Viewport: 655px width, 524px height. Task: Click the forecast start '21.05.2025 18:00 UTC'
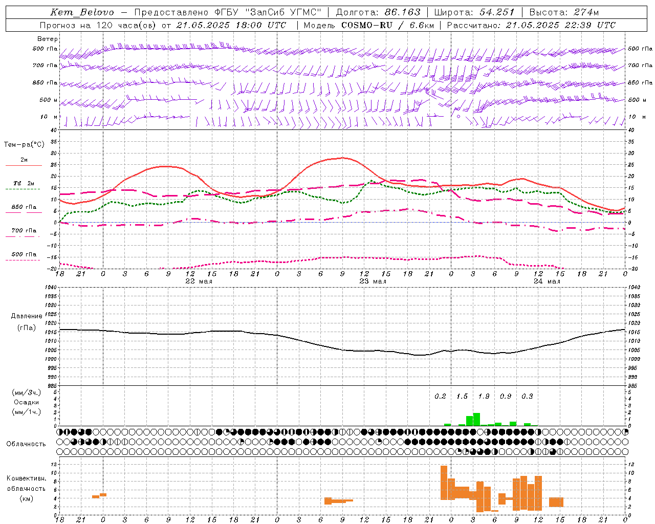pos(231,25)
